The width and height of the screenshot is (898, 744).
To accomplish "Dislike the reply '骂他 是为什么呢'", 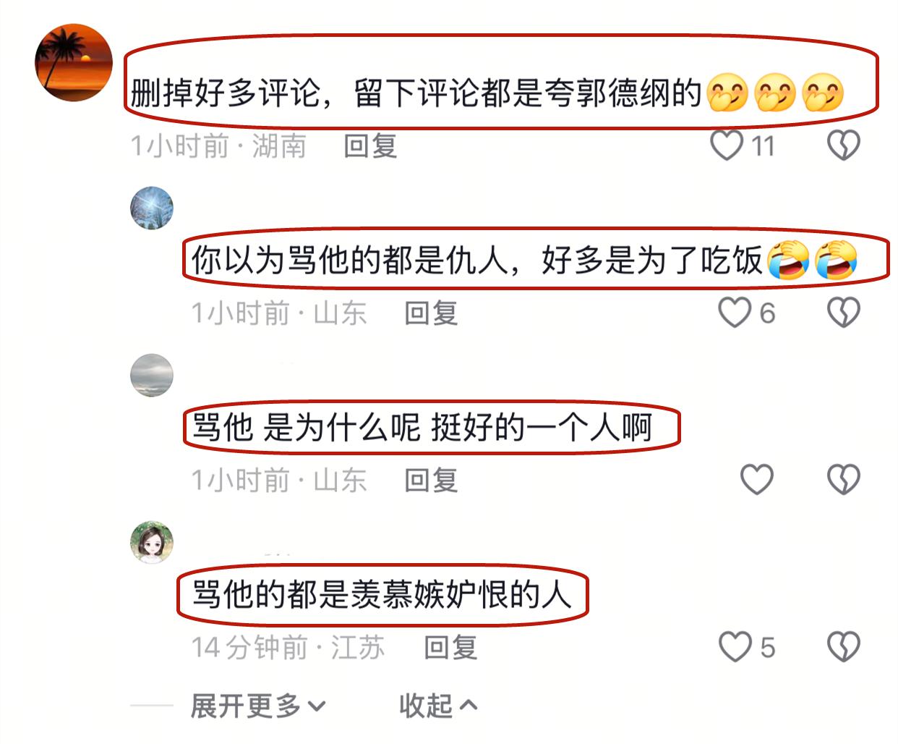I will click(843, 480).
